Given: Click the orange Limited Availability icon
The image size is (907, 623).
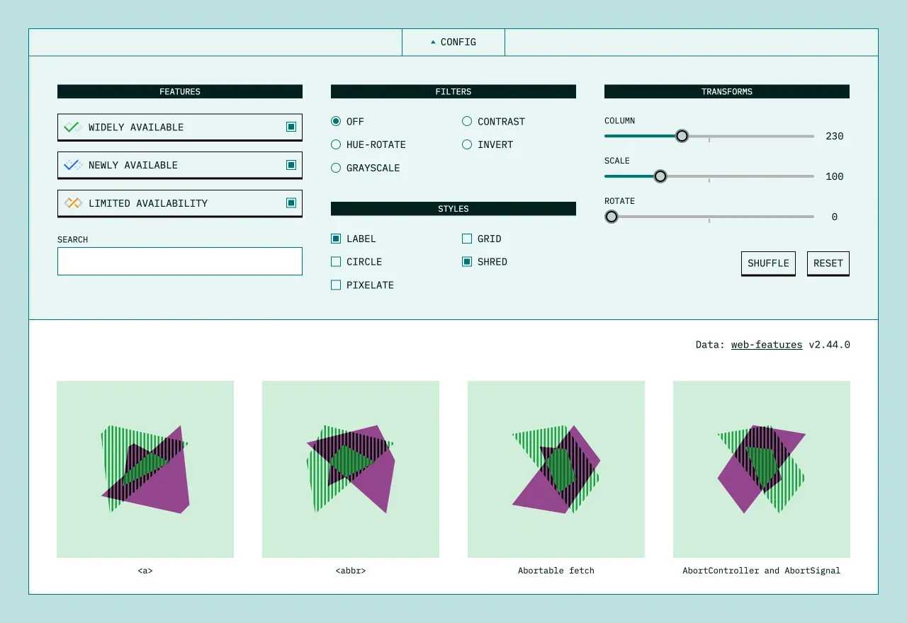Looking at the screenshot, I should click(72, 203).
